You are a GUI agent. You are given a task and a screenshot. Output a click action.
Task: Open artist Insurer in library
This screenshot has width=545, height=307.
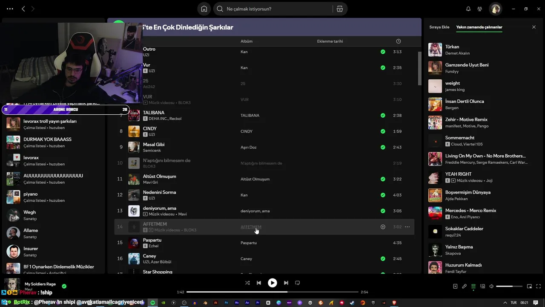click(53, 252)
